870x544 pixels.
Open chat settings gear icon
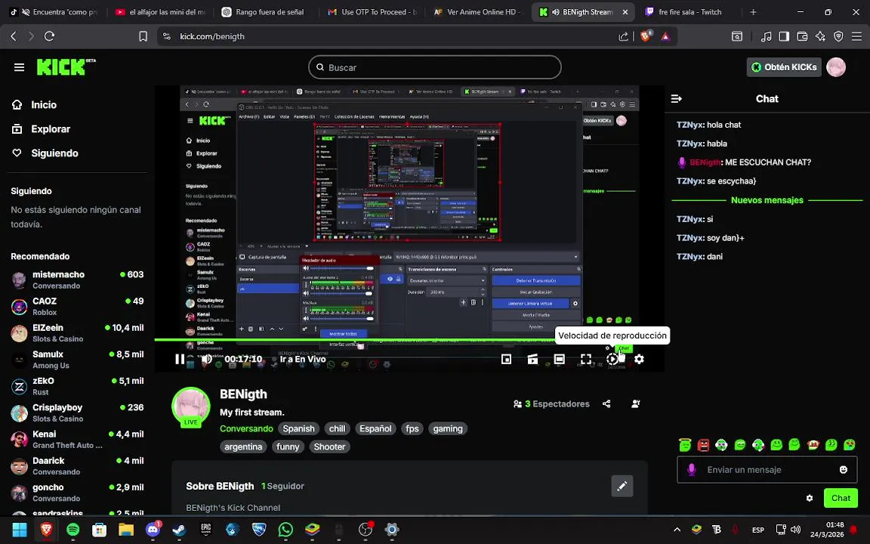click(x=810, y=498)
